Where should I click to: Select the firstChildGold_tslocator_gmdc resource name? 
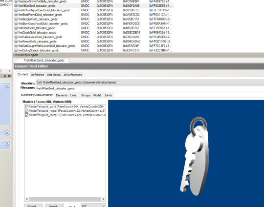click(x=37, y=28)
